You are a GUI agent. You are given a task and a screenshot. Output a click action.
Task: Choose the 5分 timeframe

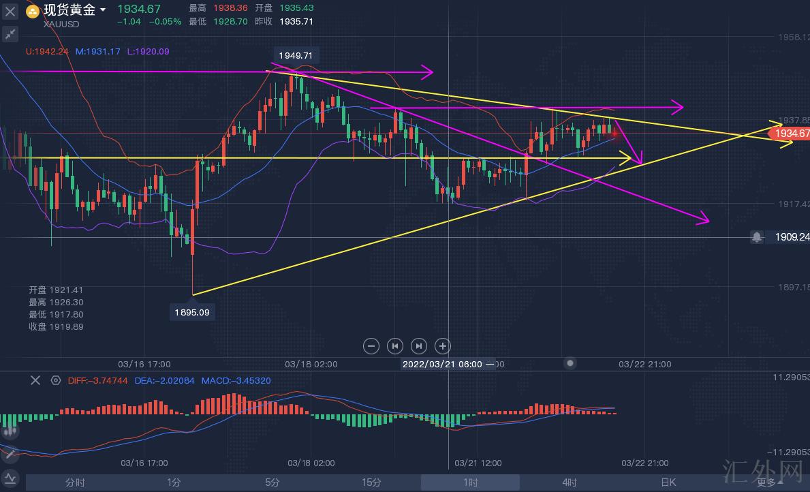[x=272, y=482]
